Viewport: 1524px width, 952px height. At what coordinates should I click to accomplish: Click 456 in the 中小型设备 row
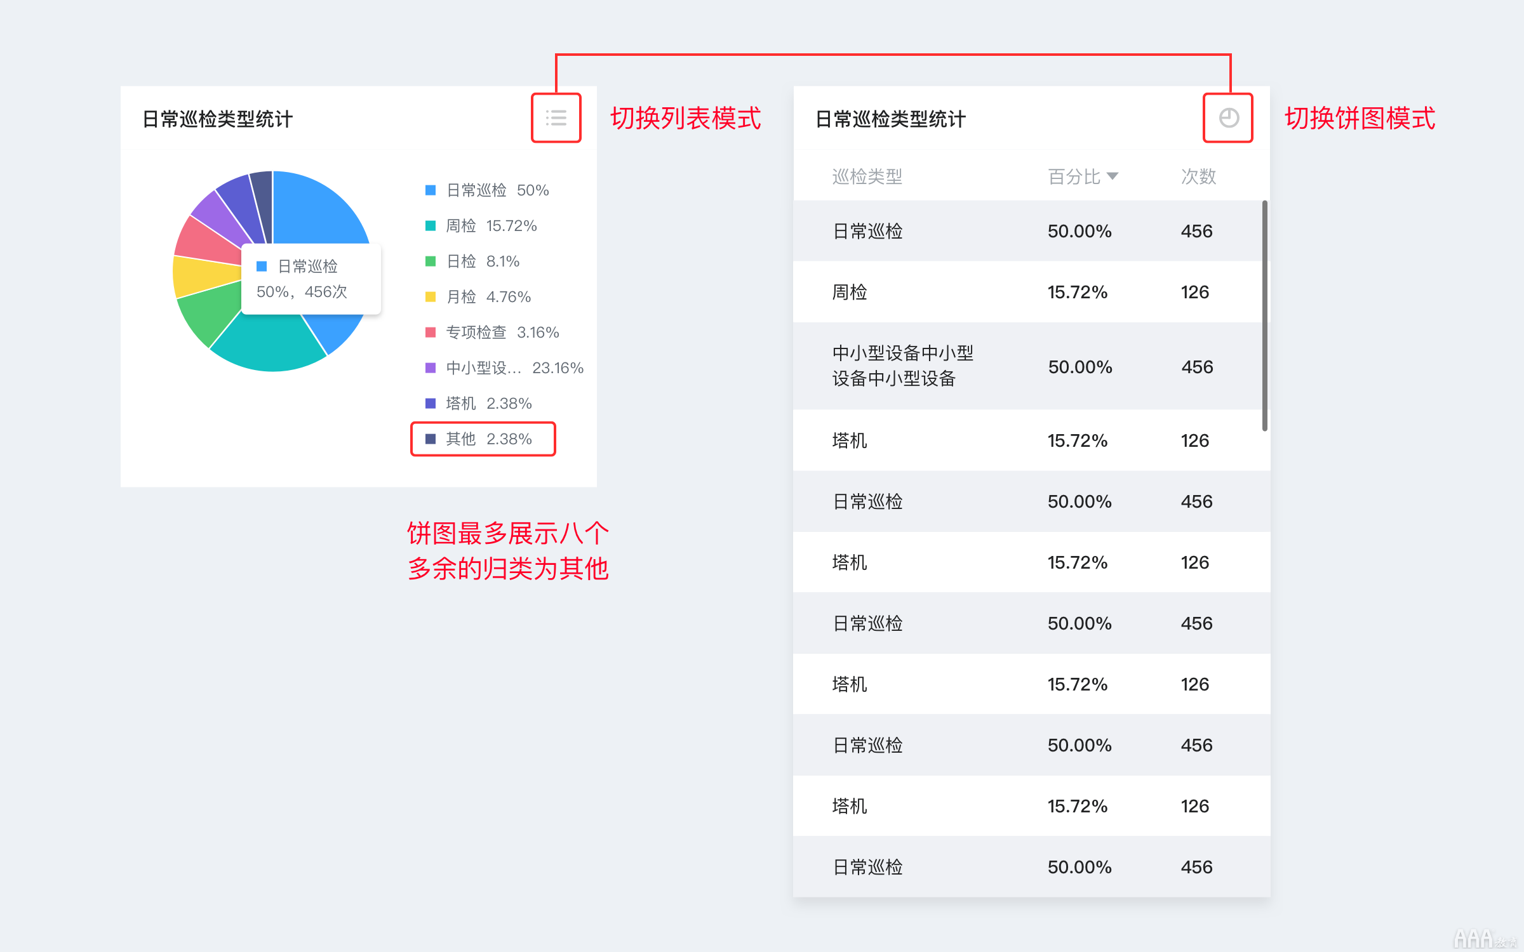(1197, 367)
